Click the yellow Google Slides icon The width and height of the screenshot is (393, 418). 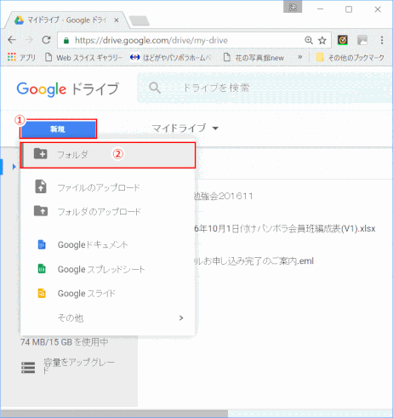42,293
